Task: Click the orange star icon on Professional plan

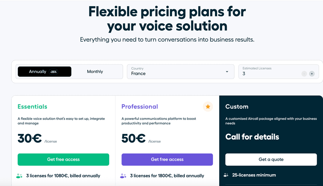Action: 208,107
